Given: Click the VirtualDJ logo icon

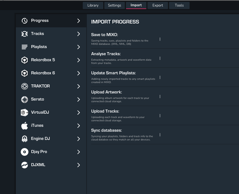Looking at the screenshot, I should click(x=25, y=113).
